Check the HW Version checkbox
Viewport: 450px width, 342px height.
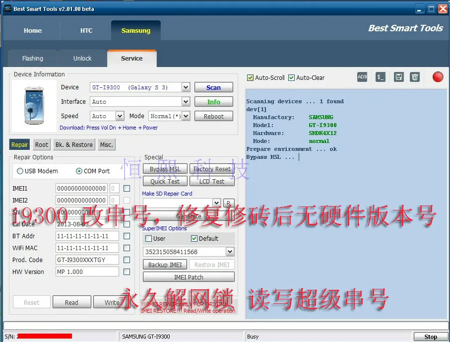pos(127,272)
